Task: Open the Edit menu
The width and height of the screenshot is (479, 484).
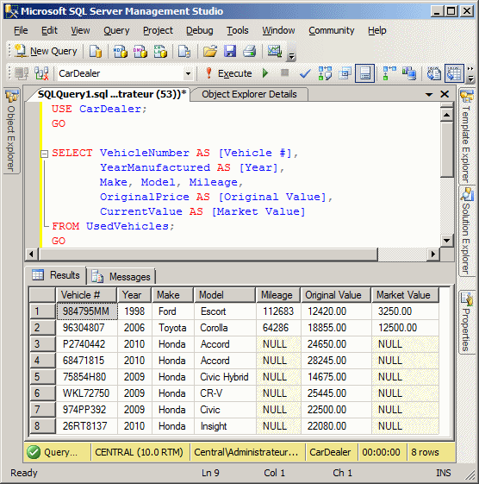Action: click(x=49, y=30)
